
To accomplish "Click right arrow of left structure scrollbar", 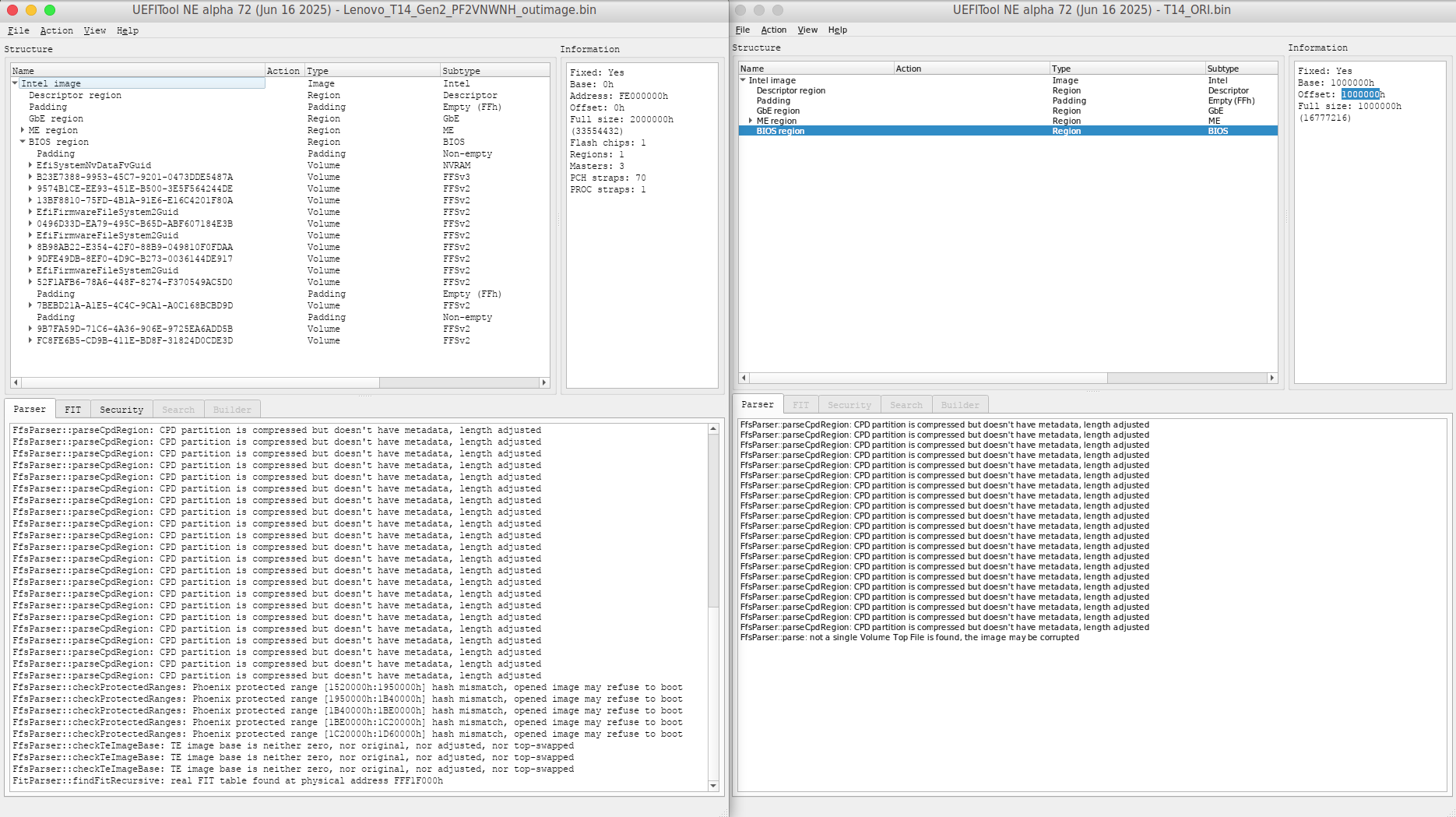I will coord(544,382).
